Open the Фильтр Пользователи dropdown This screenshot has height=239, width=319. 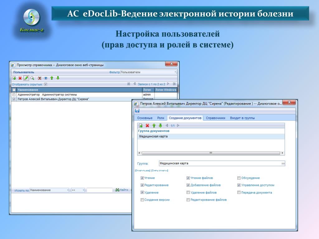pyautogui.click(x=148, y=72)
